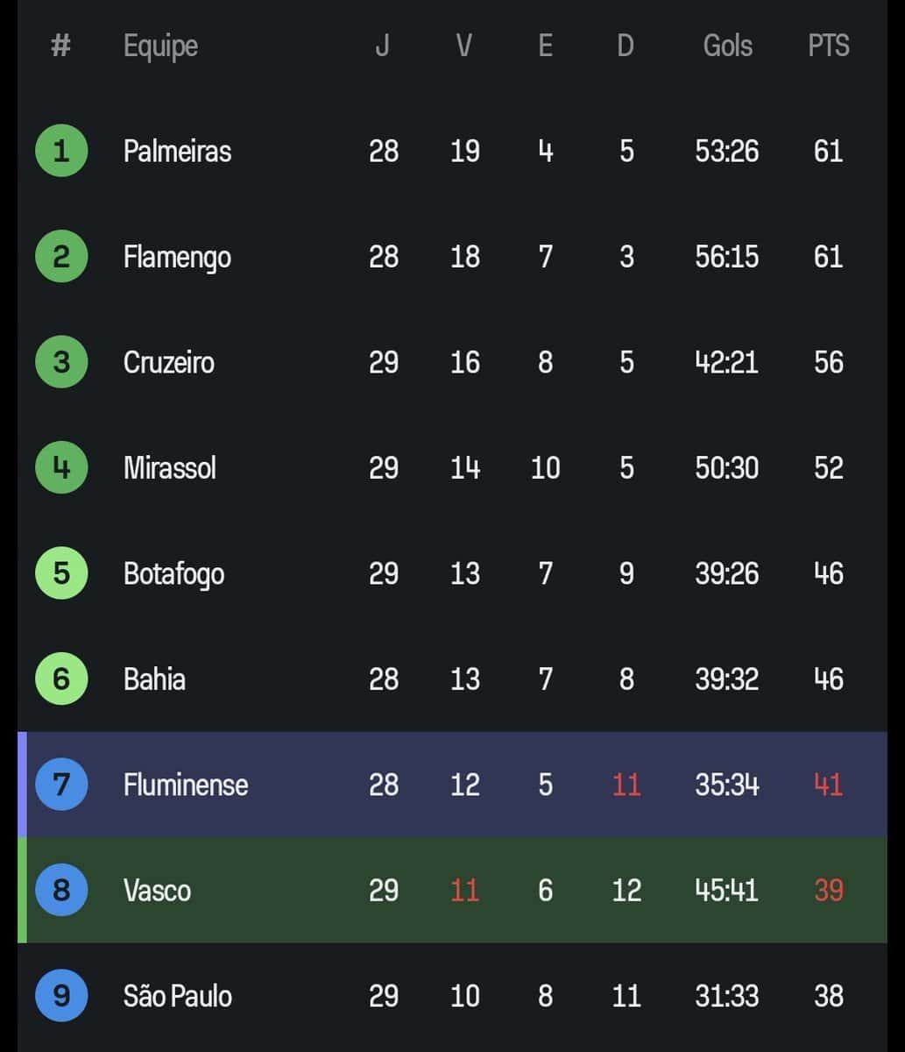Sort standings by the J column header
This screenshot has width=905, height=1052.
383,46
